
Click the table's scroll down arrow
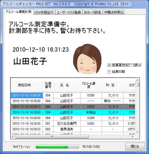click(x=137, y=132)
